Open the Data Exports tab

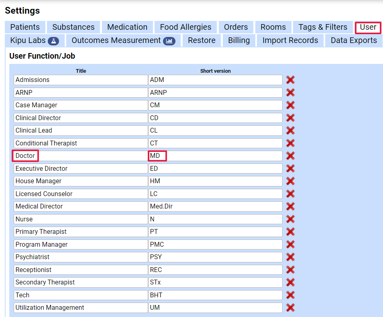(x=354, y=41)
